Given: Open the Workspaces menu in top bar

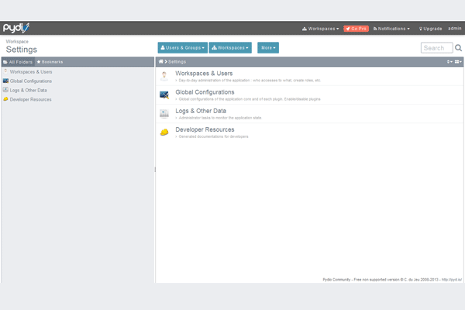Looking at the screenshot, I should click(320, 29).
